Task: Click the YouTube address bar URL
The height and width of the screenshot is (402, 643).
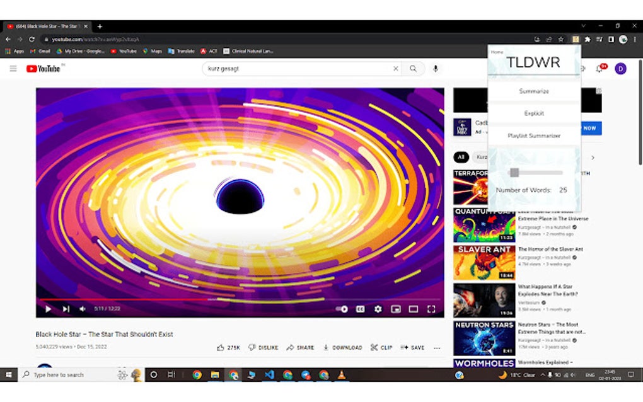Action: [95, 39]
